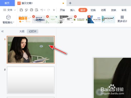This screenshot has height=98, width=131.
Task: Switch to the 大纲 outline view
Action: coord(22,31)
